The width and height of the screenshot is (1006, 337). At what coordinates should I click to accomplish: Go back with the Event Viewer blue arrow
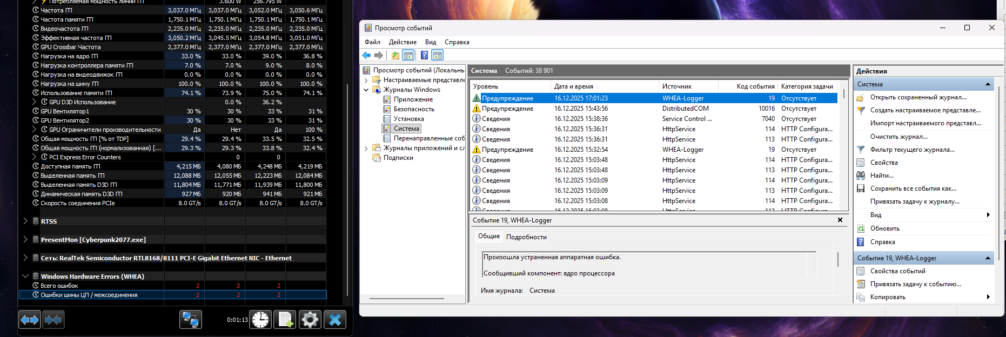(x=366, y=55)
